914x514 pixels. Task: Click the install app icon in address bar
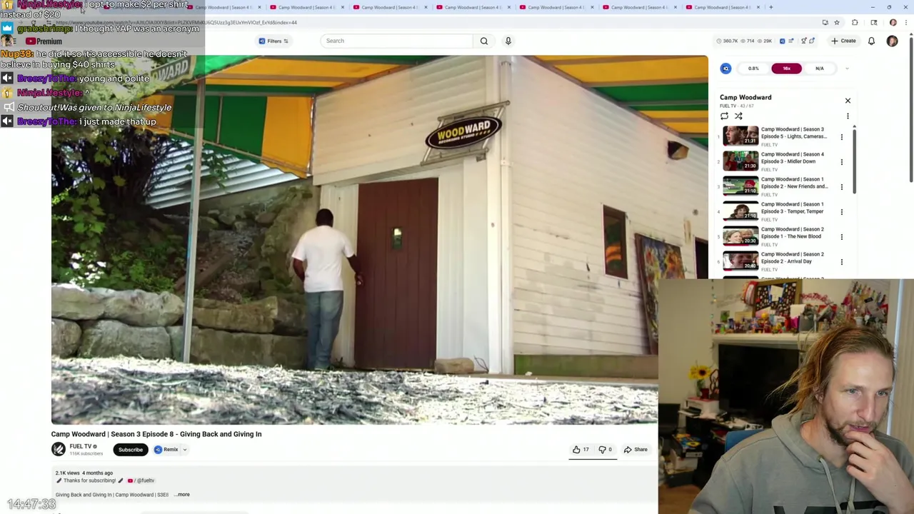(825, 22)
